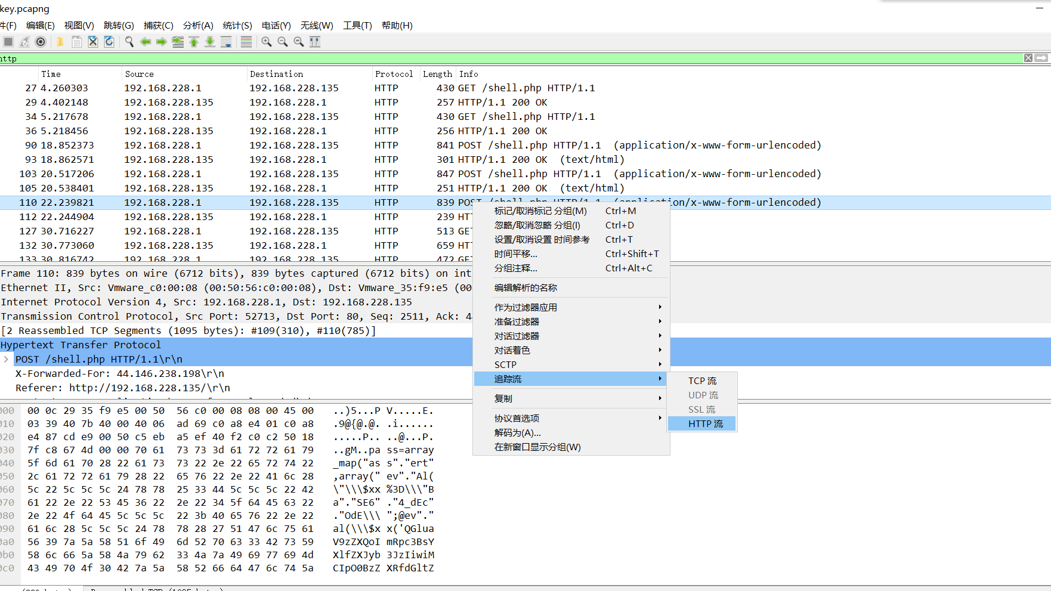Apply display filter arrow icon
The image size is (1051, 591).
tap(1041, 58)
